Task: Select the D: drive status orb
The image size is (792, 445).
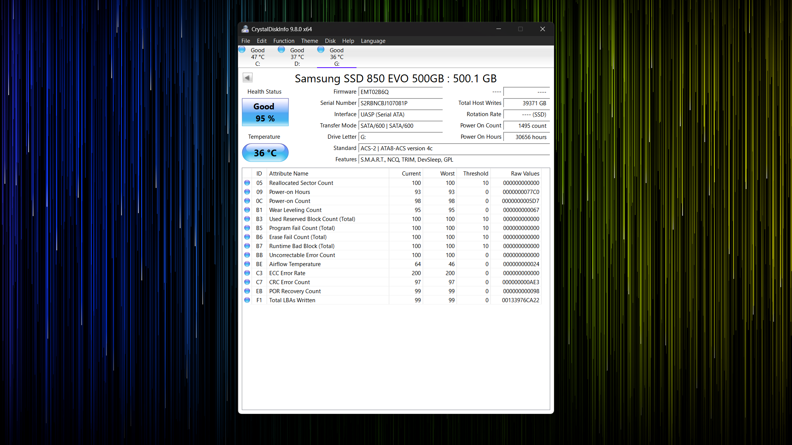Action: (281, 50)
